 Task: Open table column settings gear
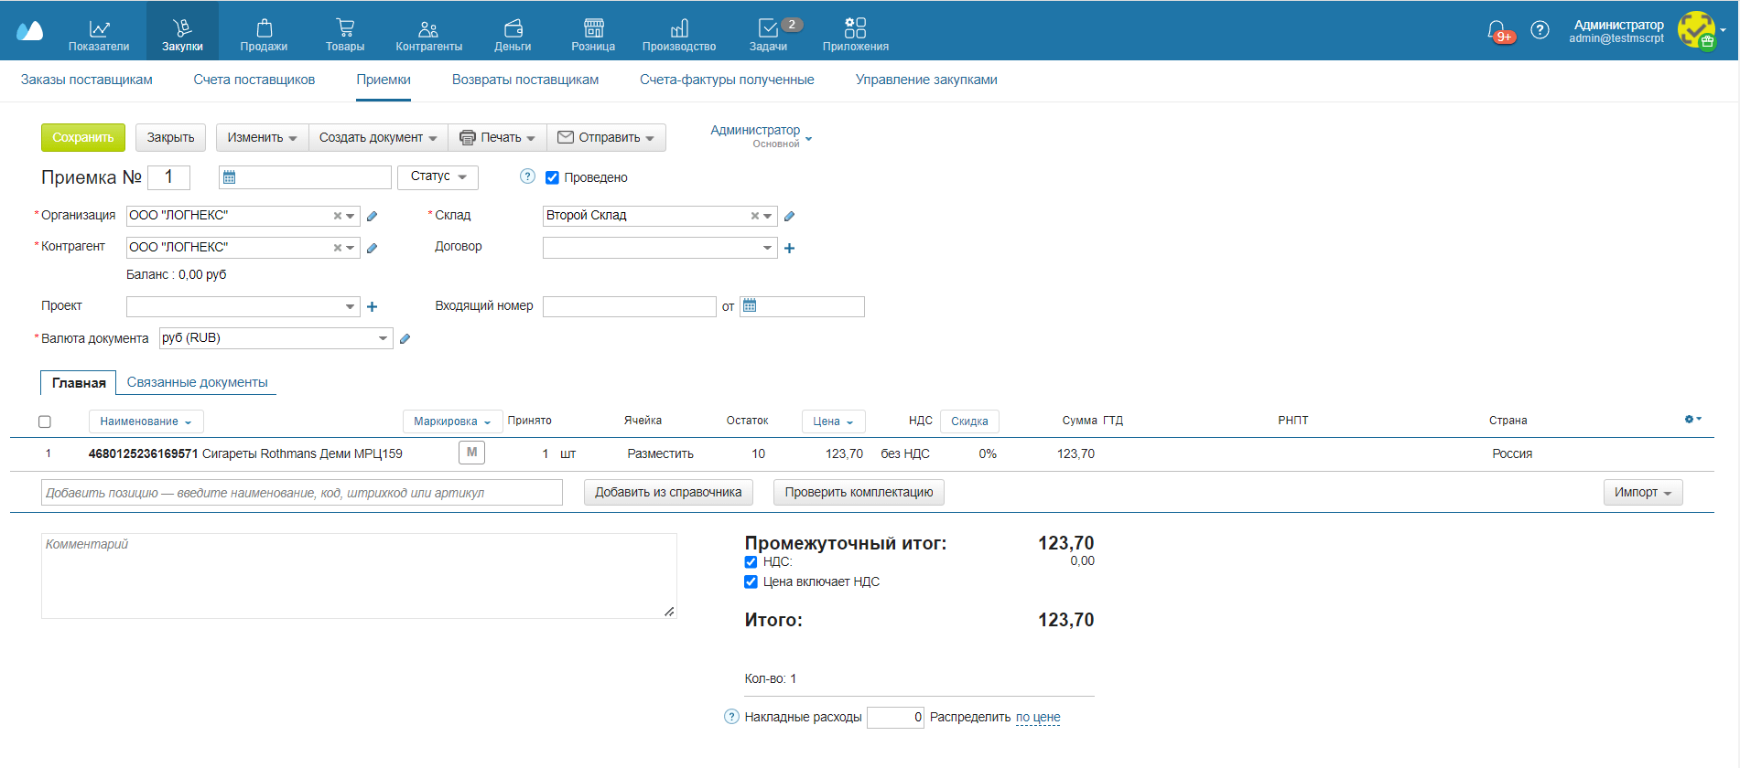click(1692, 419)
